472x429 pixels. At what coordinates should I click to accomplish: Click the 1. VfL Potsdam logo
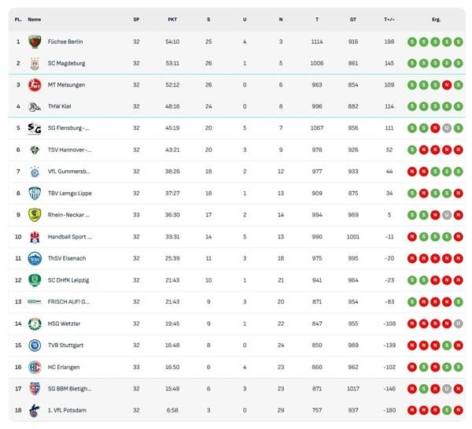tap(35, 410)
